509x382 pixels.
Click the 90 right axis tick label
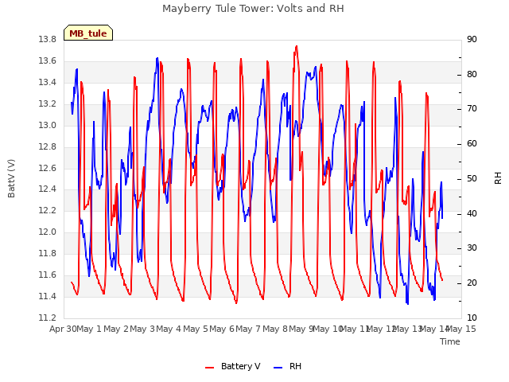point(472,39)
